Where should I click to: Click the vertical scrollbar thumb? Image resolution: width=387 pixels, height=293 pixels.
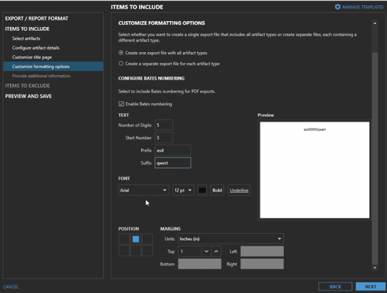375,158
